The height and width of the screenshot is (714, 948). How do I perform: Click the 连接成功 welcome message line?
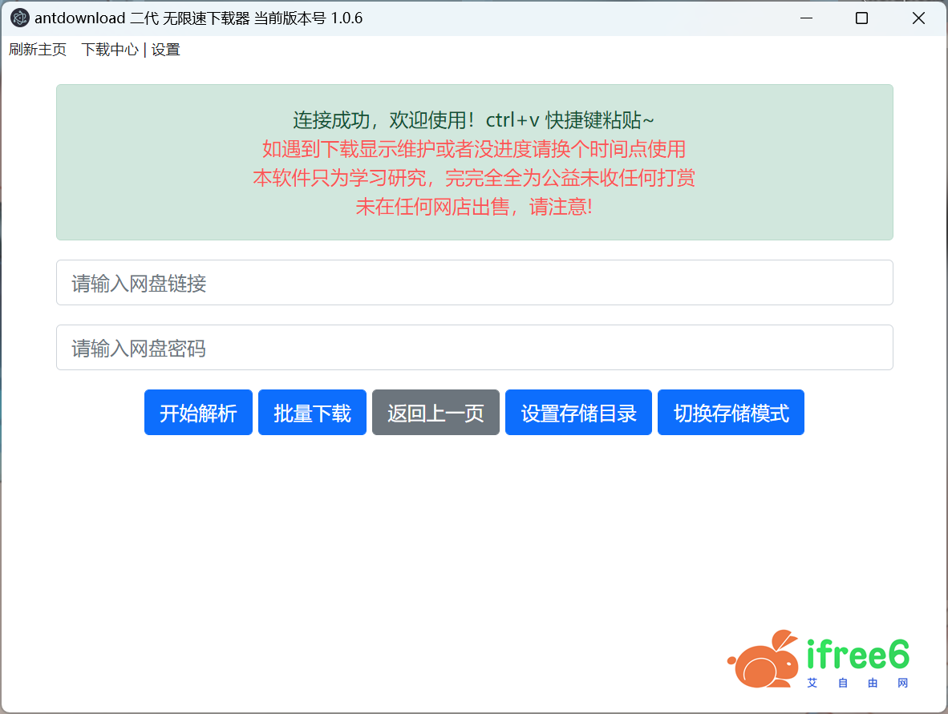pyautogui.click(x=474, y=120)
